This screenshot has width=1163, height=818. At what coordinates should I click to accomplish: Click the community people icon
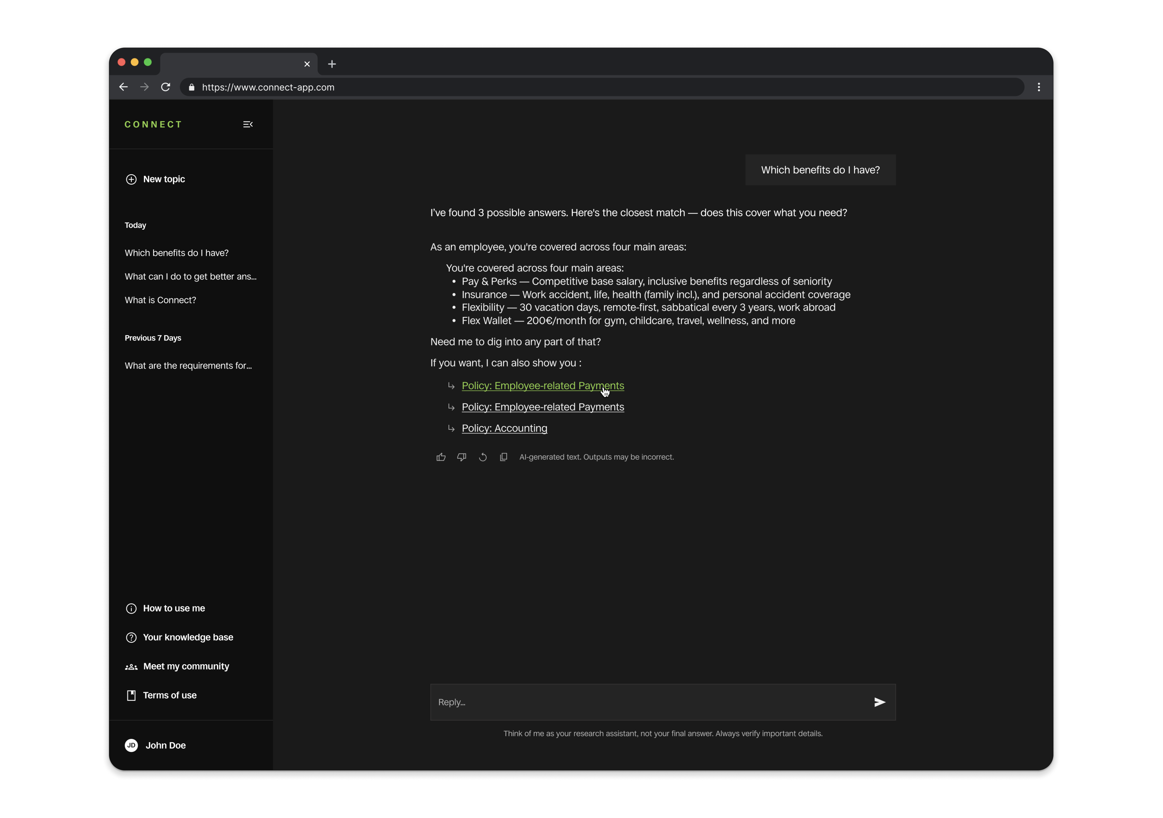click(x=131, y=667)
